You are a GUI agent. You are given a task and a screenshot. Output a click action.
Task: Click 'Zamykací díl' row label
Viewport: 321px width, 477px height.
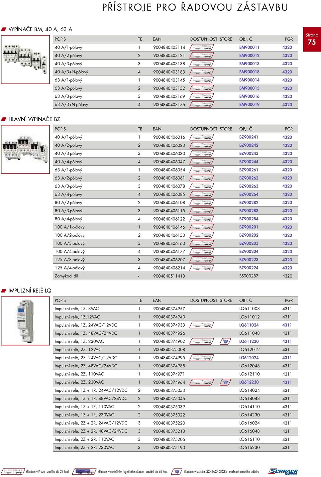66,276
